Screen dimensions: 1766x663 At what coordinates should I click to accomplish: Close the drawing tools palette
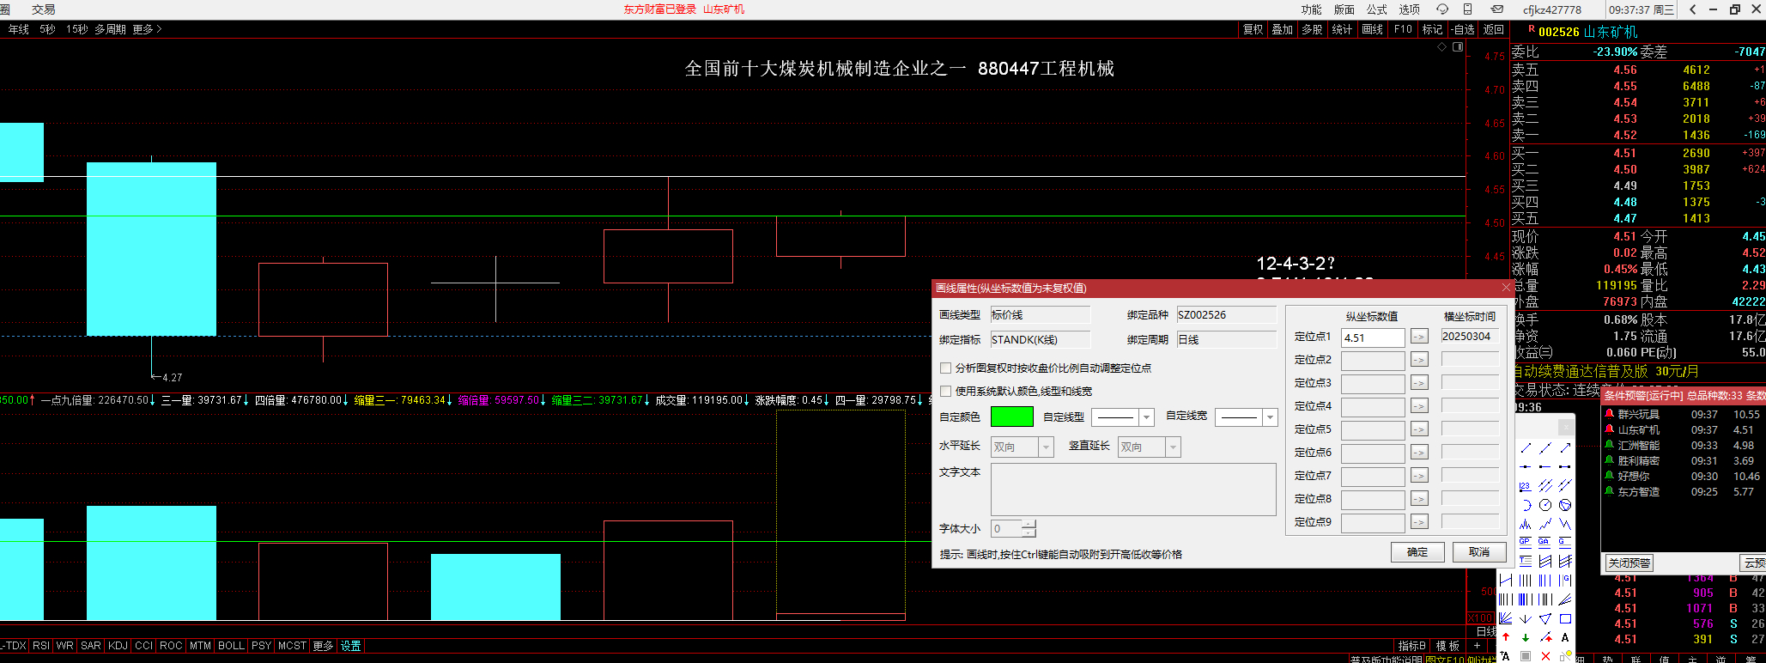pos(1566,427)
